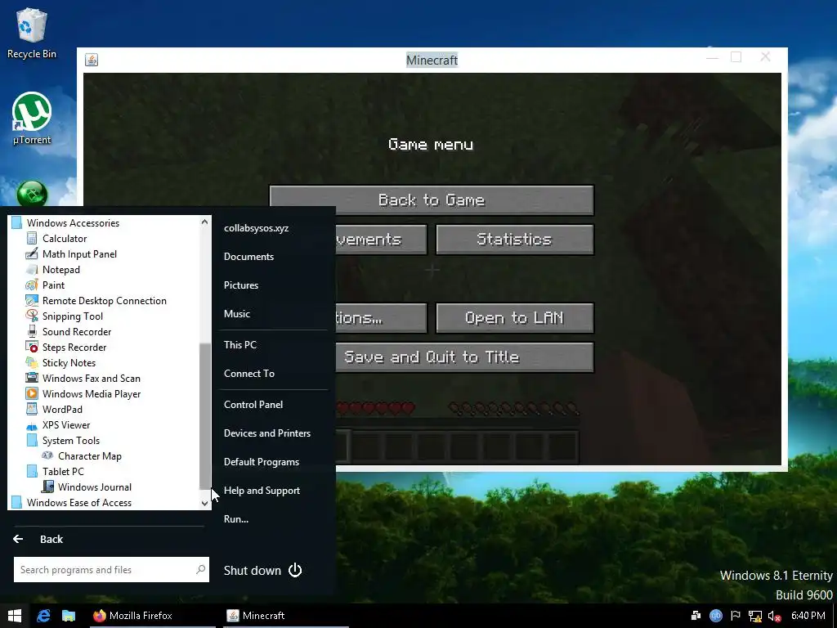Select the Recycle Bin desktop icon

[x=32, y=33]
